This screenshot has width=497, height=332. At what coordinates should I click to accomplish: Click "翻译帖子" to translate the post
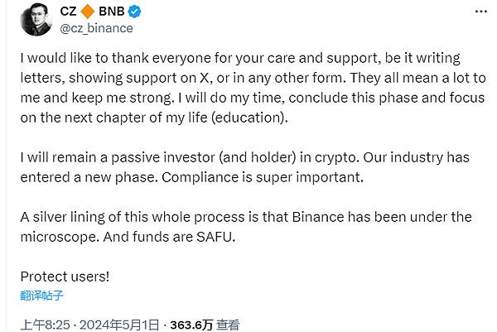[41, 295]
